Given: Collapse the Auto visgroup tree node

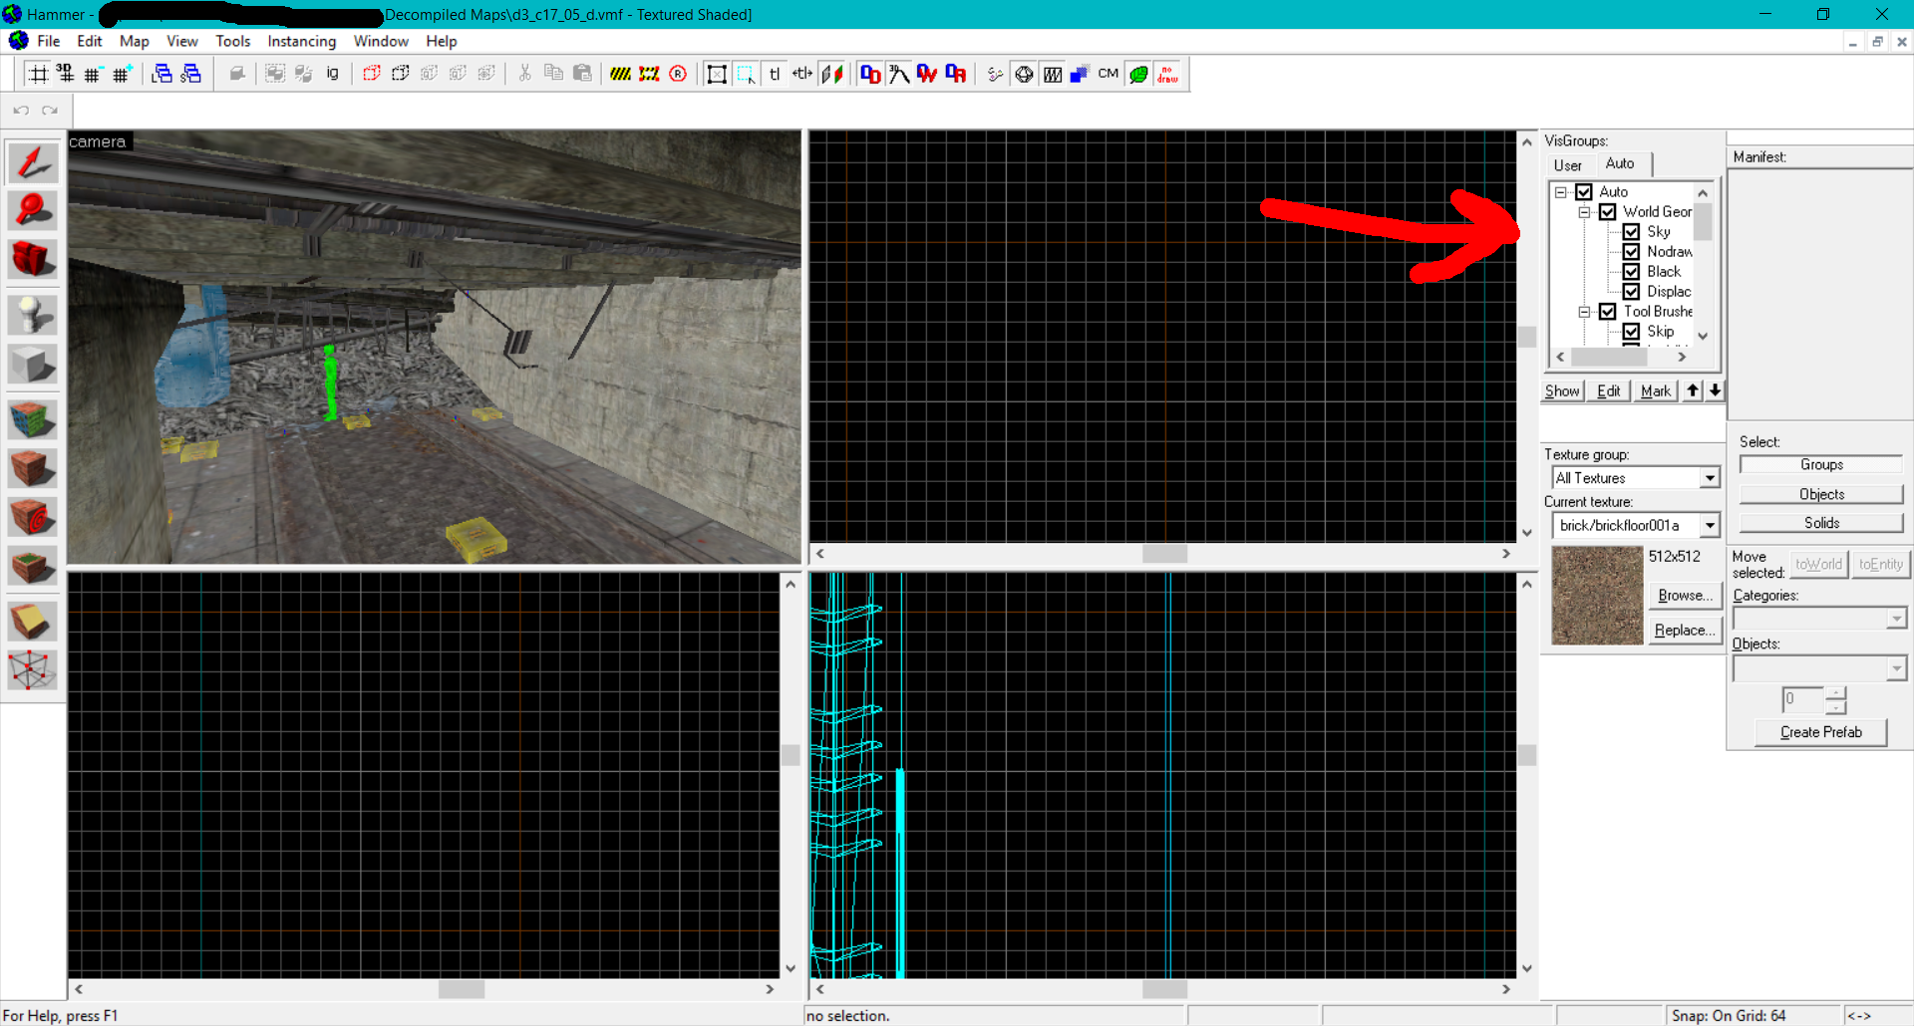Looking at the screenshot, I should [x=1561, y=192].
